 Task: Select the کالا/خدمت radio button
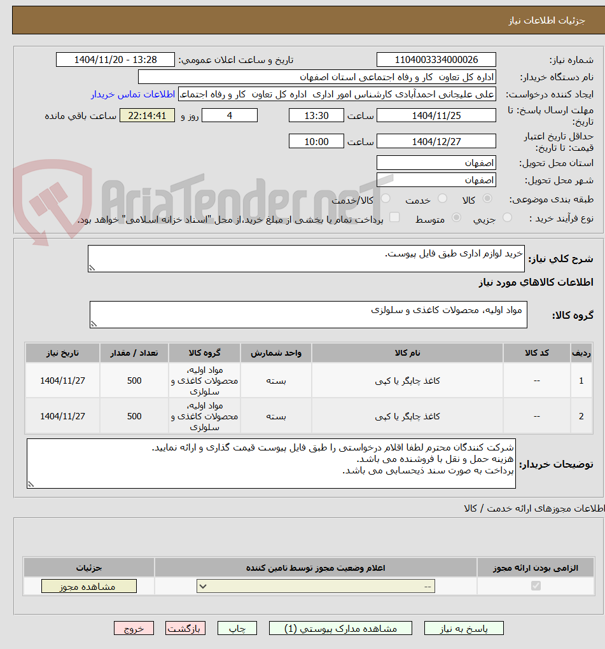click(386, 199)
